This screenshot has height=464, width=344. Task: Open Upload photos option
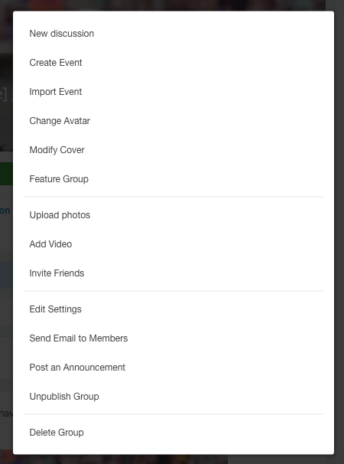[174, 215]
